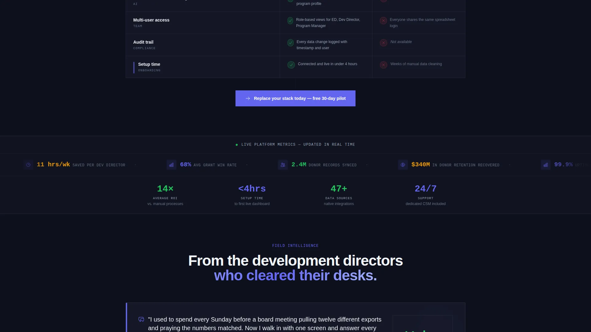Click 'DONOR RECORDS SYNCED' ticker label
Screen dimensions: 591x332
pyautogui.click(x=333, y=165)
